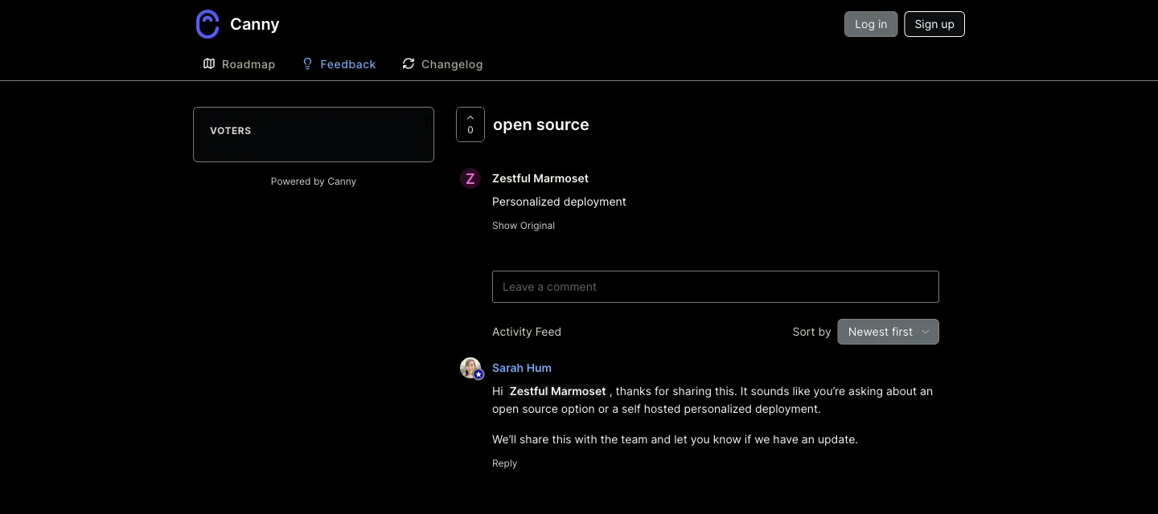Click the Personalized deployment description text
The width and height of the screenshot is (1158, 514).
click(559, 202)
